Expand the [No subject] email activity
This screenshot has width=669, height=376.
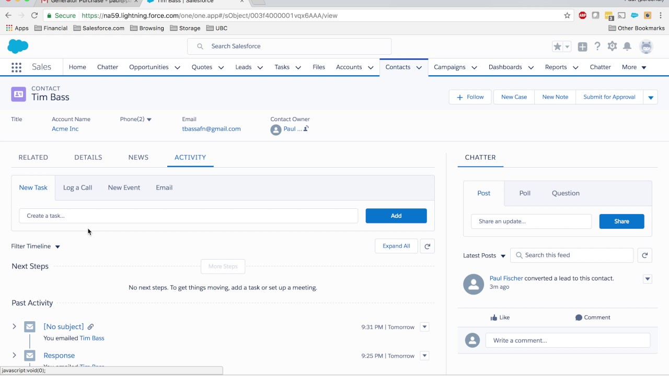14,327
